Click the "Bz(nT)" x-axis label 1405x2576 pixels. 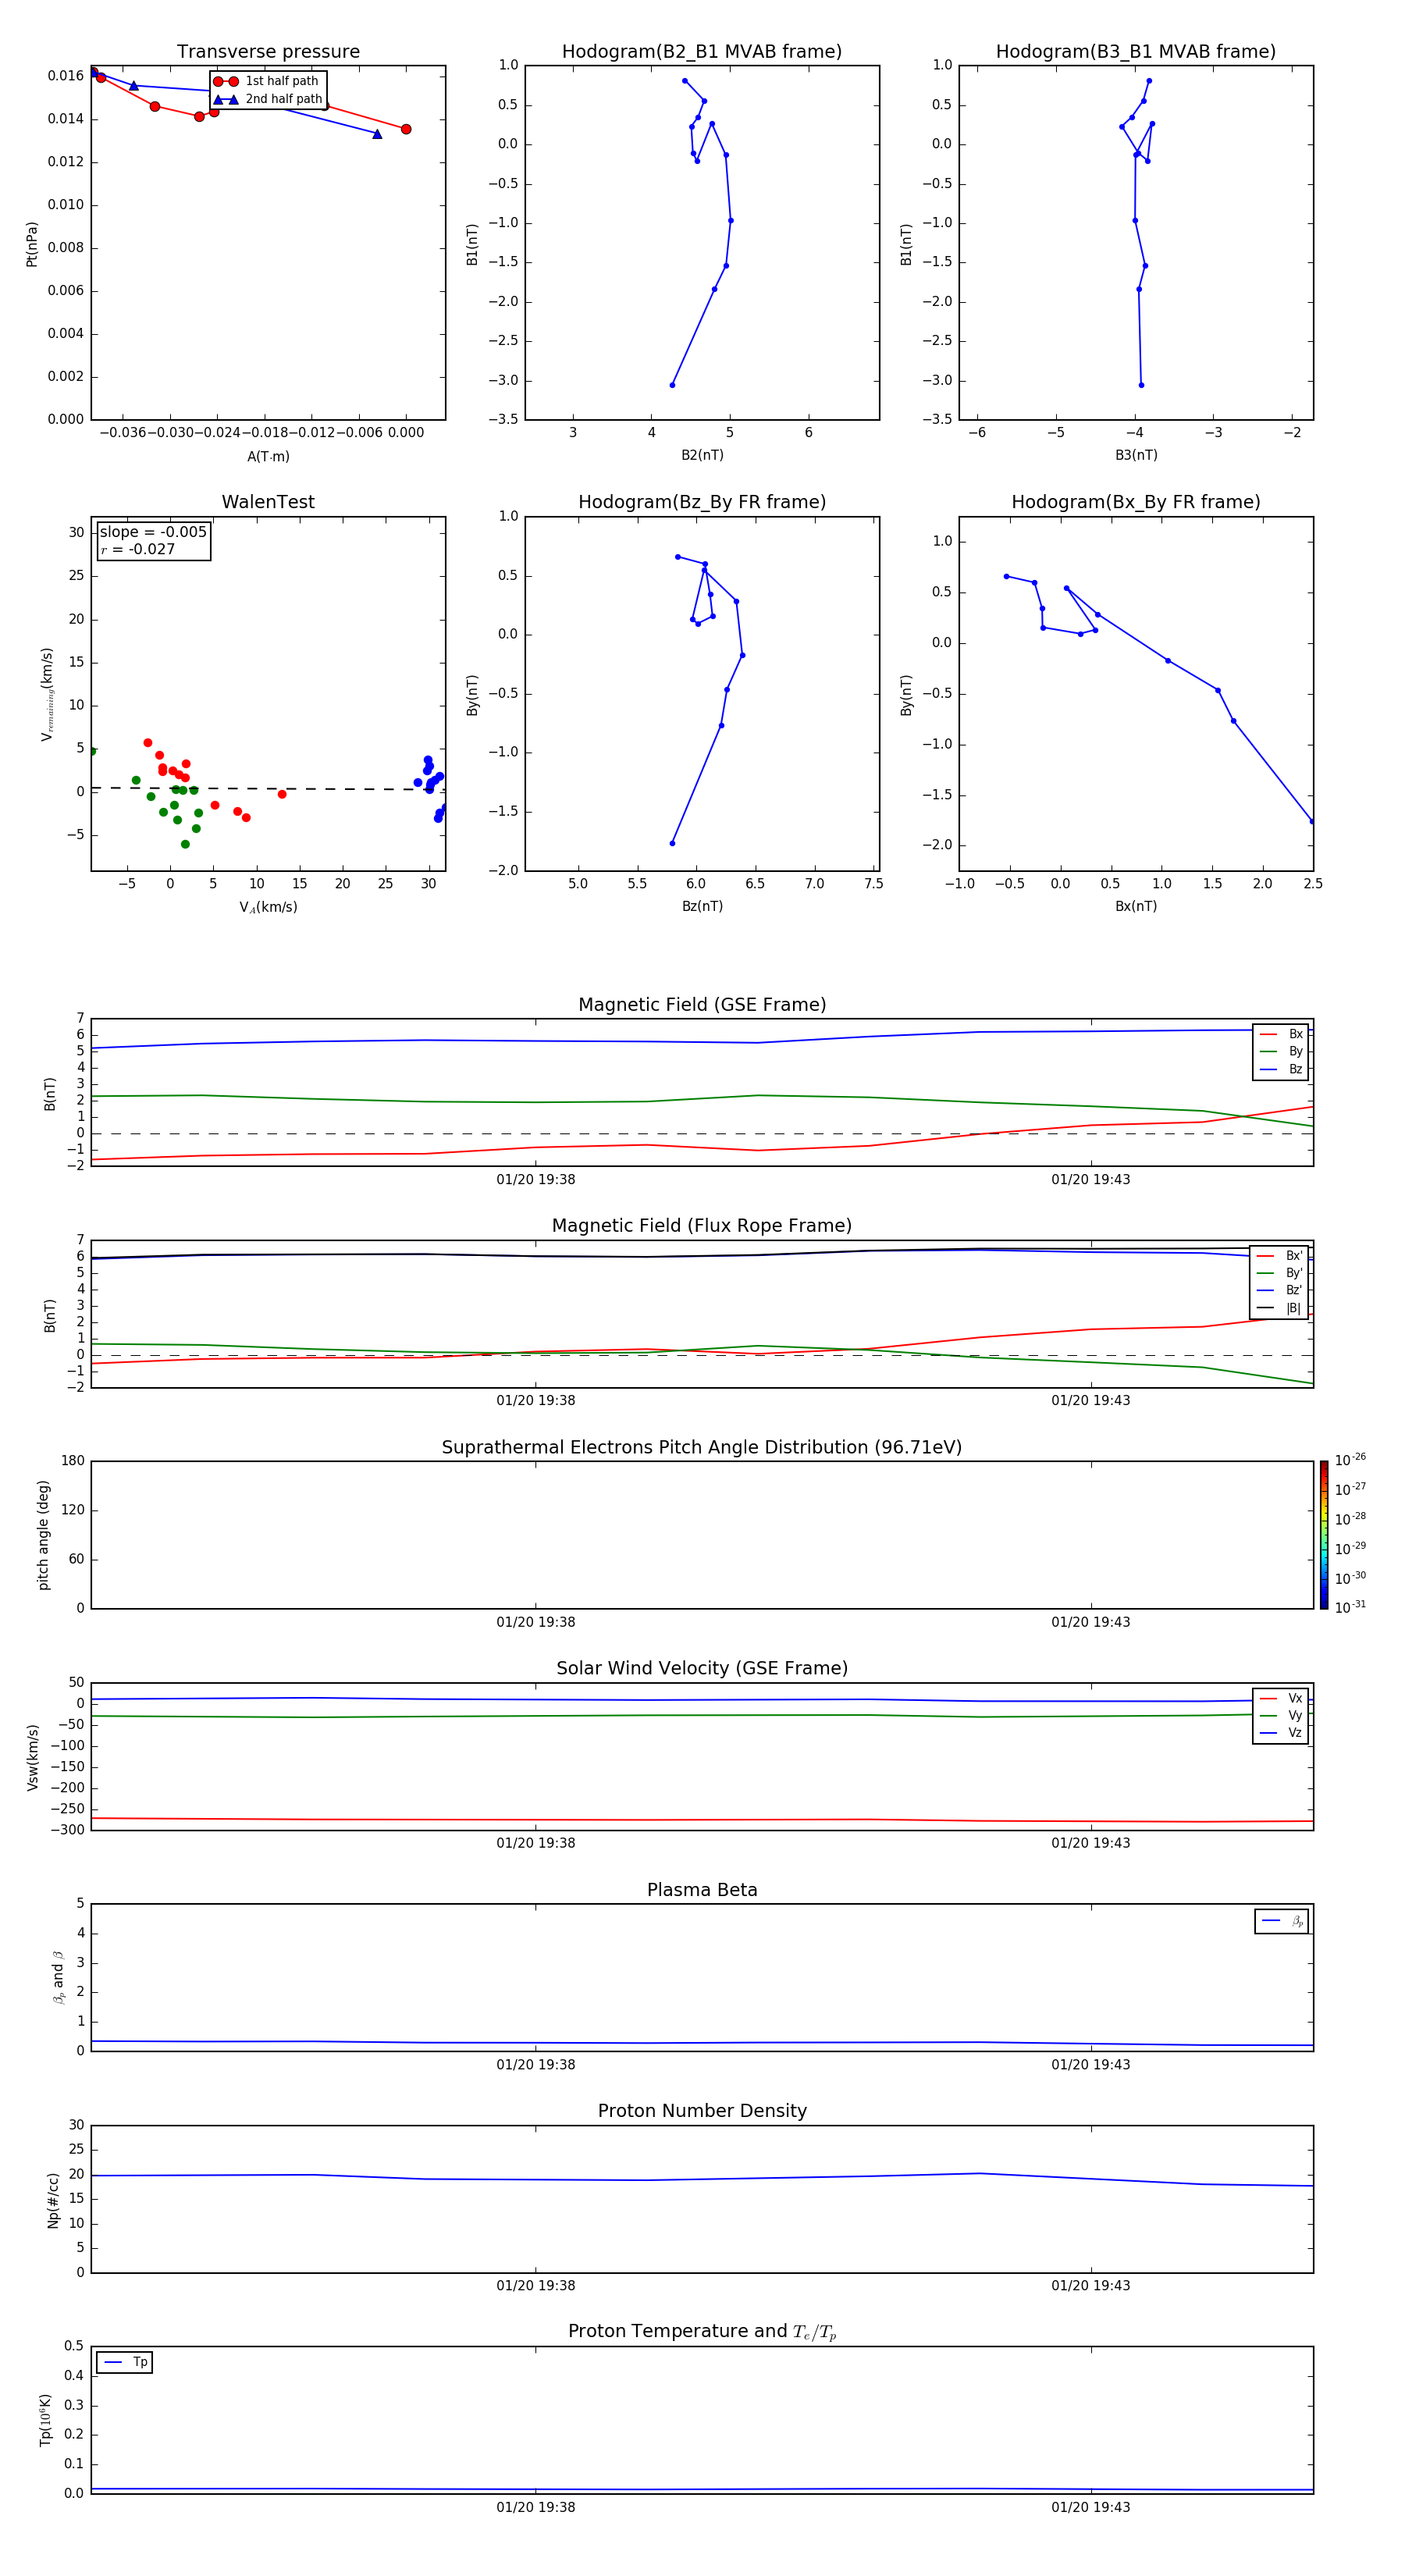(702, 906)
